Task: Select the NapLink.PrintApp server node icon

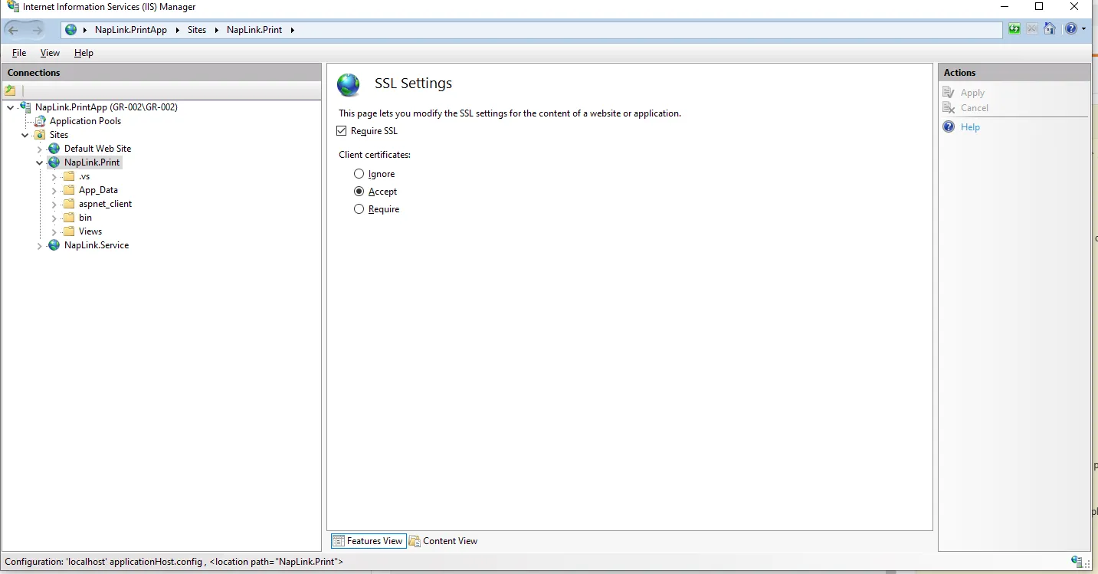Action: (25, 107)
